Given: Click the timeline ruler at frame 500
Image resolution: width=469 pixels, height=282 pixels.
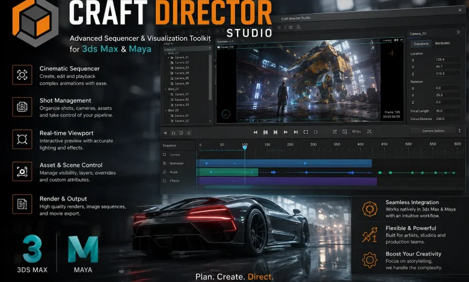Looking at the screenshot, I should pyautogui.click(x=408, y=144).
